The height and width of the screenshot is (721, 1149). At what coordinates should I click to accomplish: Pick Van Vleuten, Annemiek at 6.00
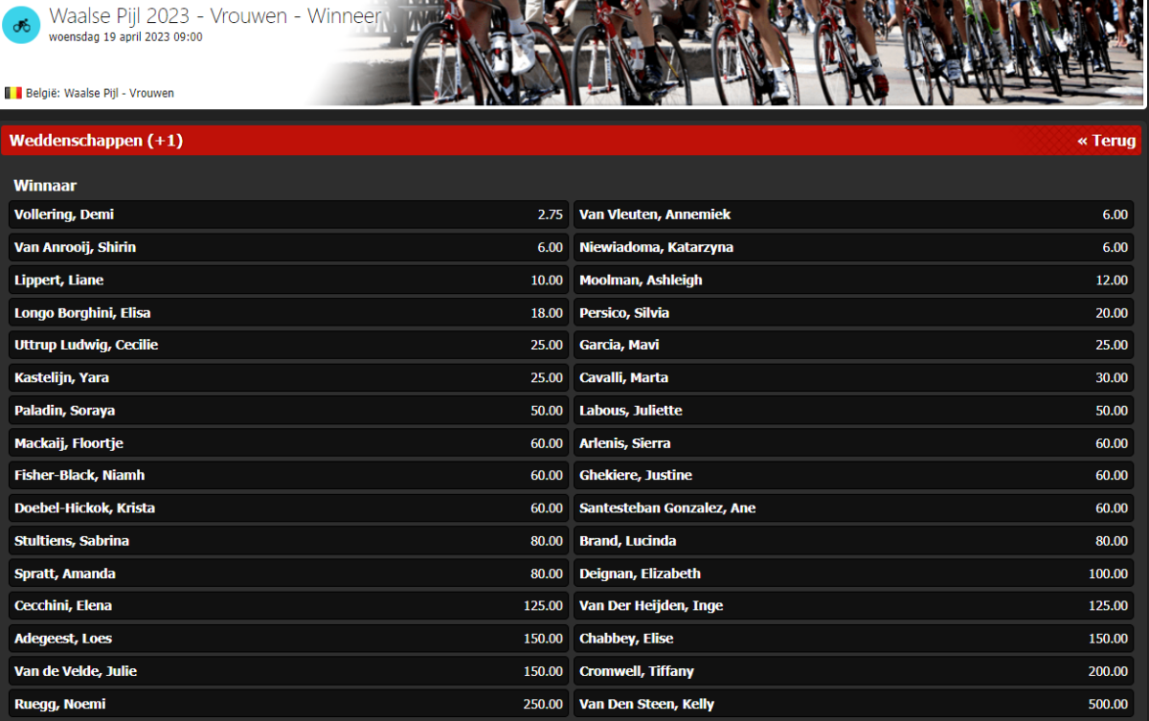(x=853, y=214)
